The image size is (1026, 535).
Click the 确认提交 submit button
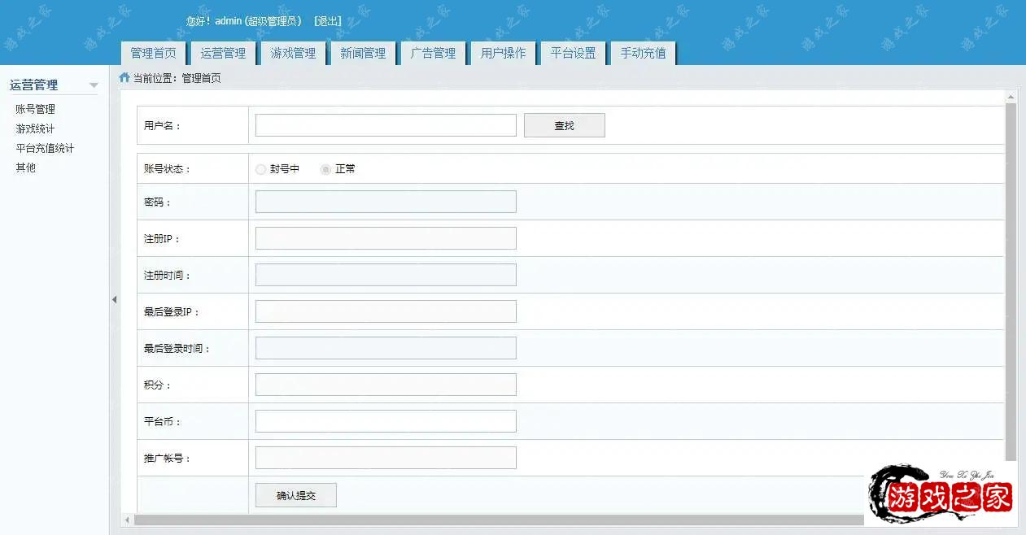pyautogui.click(x=295, y=495)
